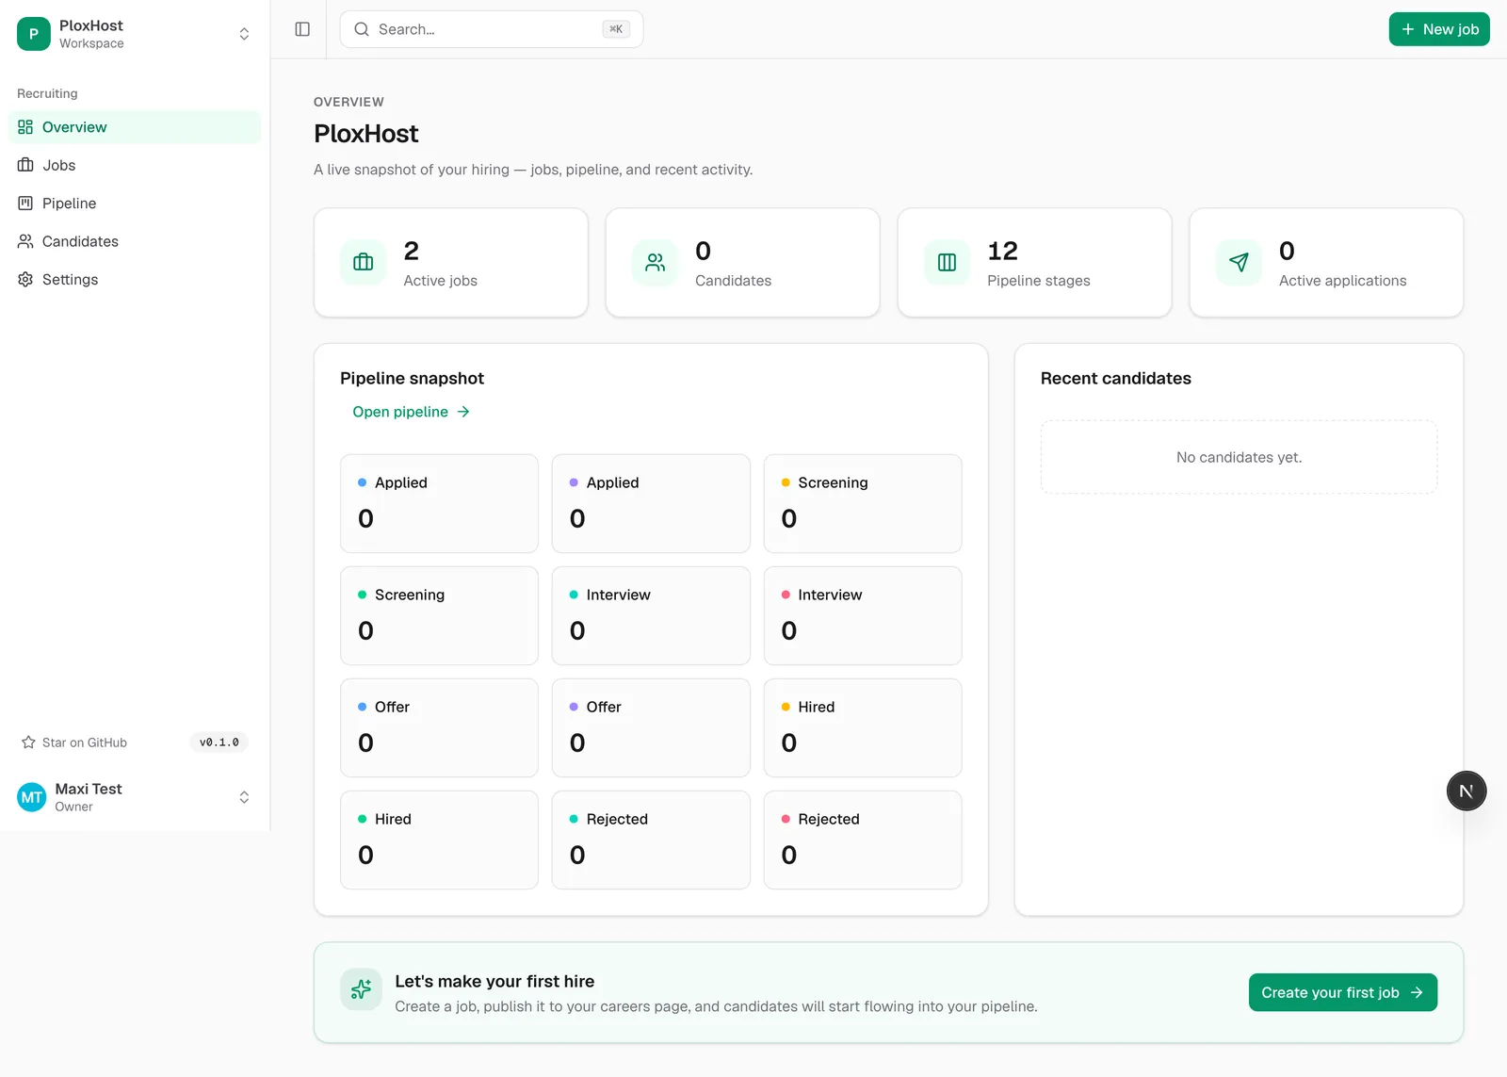
Task: Click the PloxHost green logo avatar
Action: [x=34, y=34]
